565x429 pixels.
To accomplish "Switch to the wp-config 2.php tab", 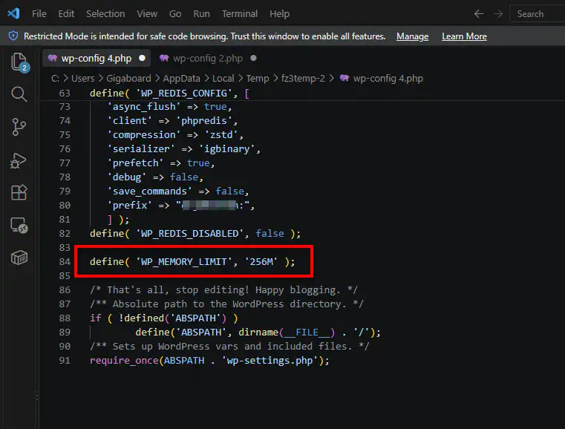I will [x=208, y=58].
